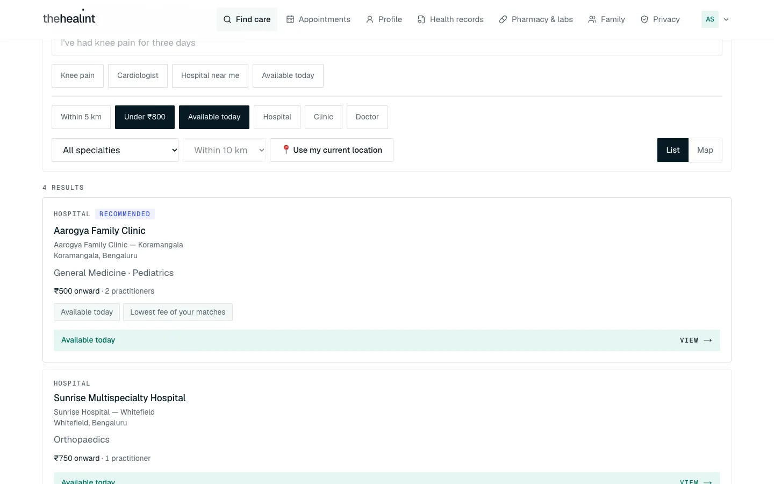The width and height of the screenshot is (774, 484).
Task: Open the All specialties dropdown
Action: (x=115, y=150)
